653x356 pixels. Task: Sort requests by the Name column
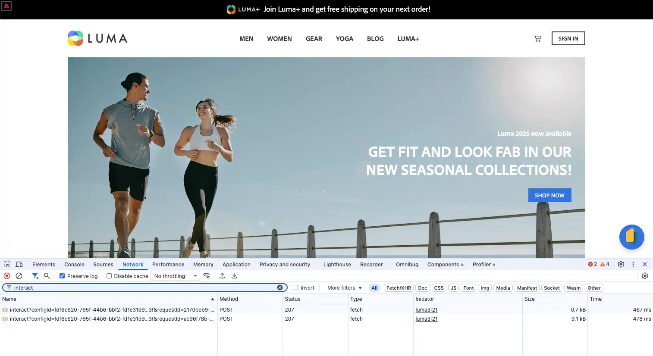(x=108, y=299)
